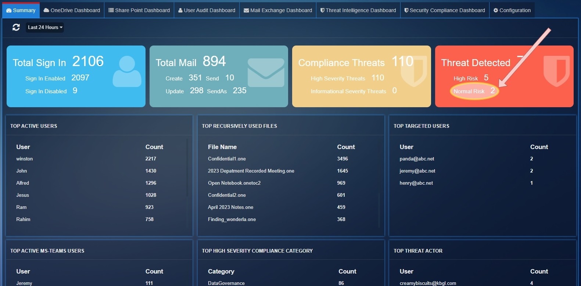
Task: Select user winston in Top Active Users
Action: [x=25, y=159]
